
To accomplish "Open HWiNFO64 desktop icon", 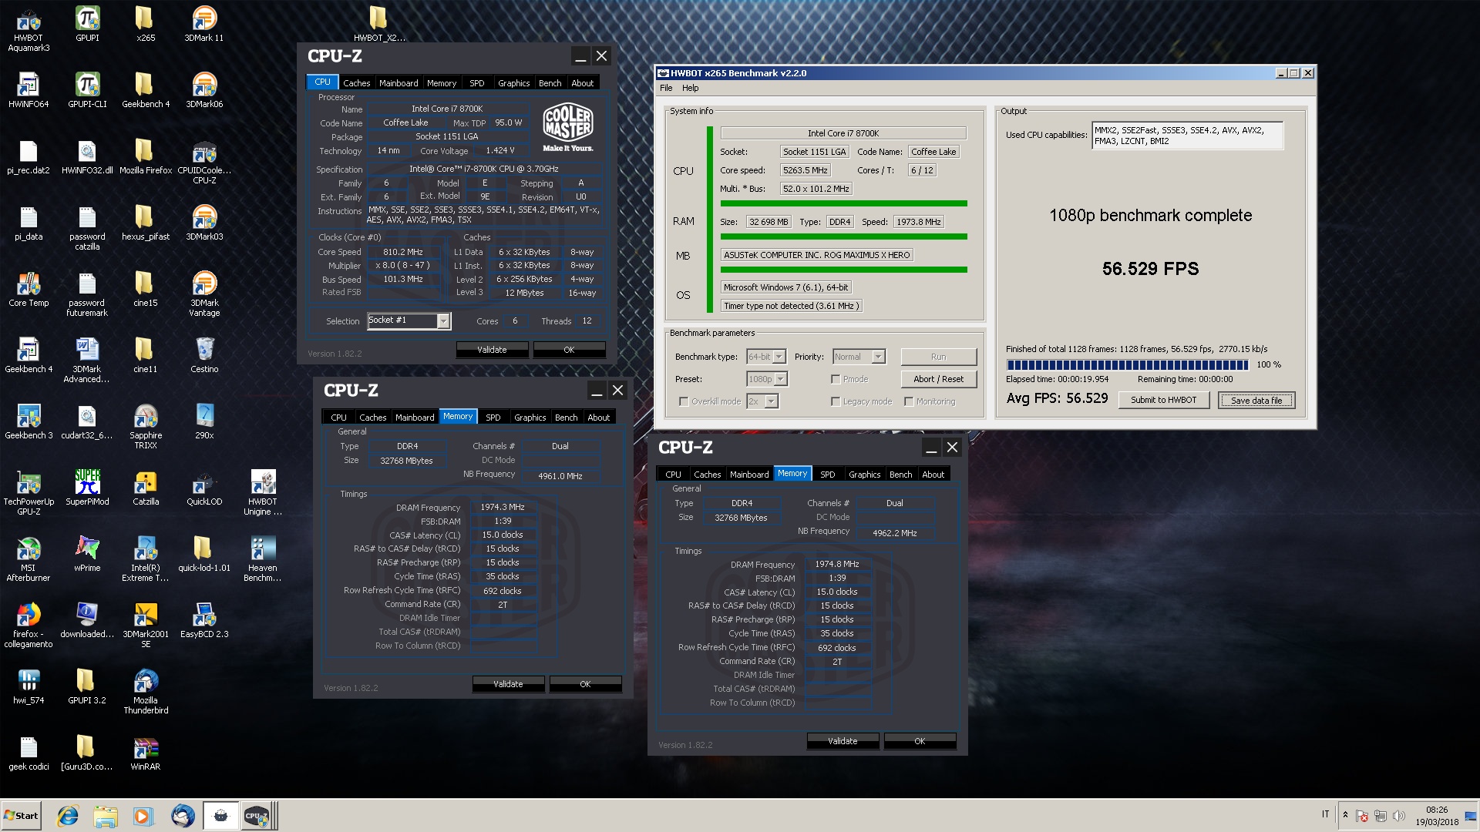I will (x=29, y=91).
